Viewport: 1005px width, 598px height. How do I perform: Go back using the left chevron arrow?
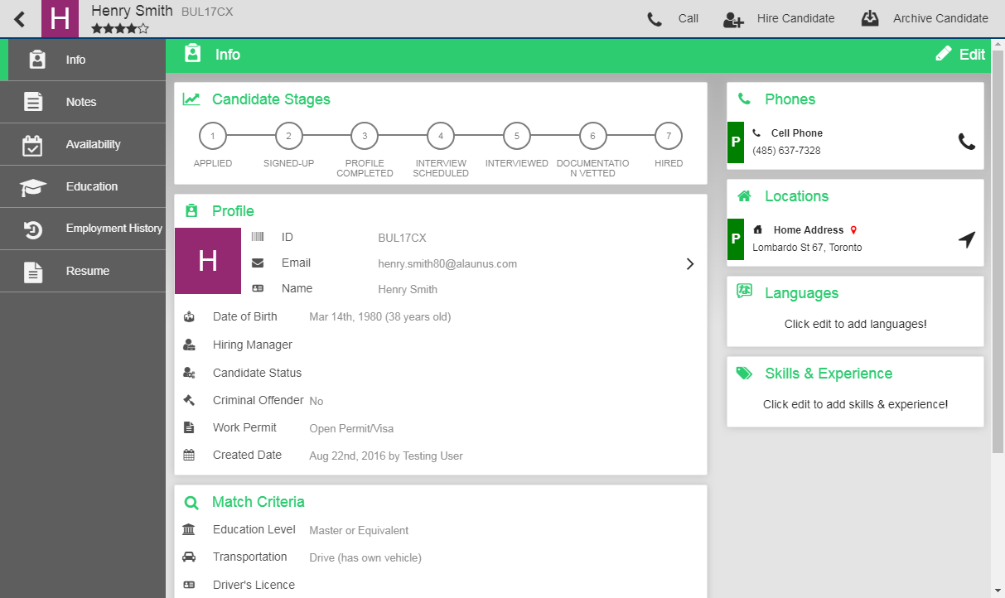20,19
